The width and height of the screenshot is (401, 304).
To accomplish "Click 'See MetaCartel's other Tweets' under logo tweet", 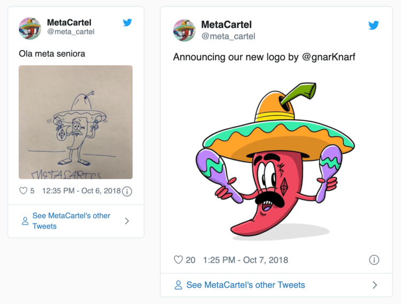I will coord(245,285).
